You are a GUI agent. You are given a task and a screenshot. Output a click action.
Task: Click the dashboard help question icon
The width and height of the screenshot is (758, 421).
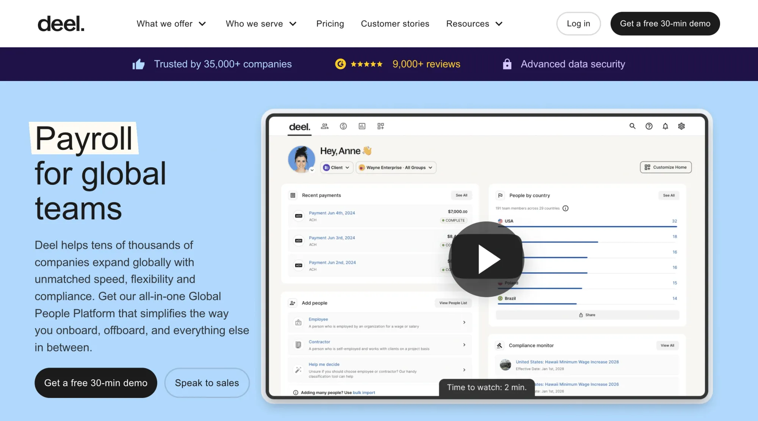point(649,126)
